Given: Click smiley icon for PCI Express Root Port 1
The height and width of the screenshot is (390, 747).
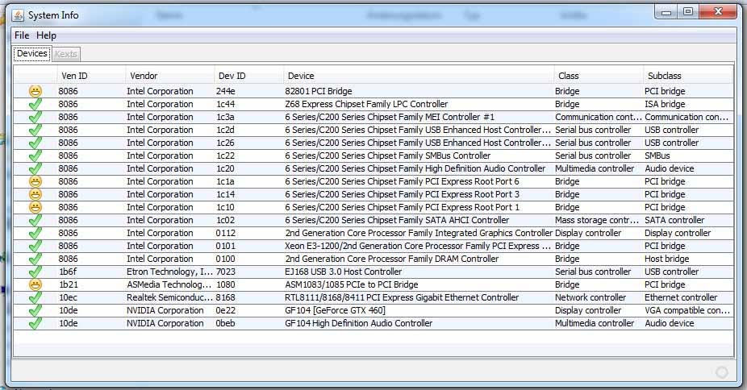Looking at the screenshot, I should pos(35,207).
